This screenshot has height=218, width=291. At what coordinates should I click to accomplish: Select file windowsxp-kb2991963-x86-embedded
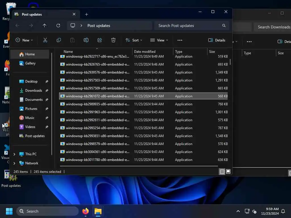tap(143, 112)
